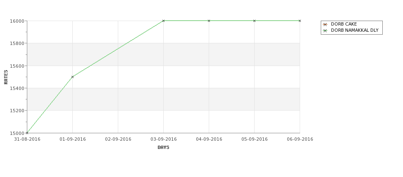This screenshot has height=177, width=403.
Task: Click the DAYS axis title
Action: 163,148
